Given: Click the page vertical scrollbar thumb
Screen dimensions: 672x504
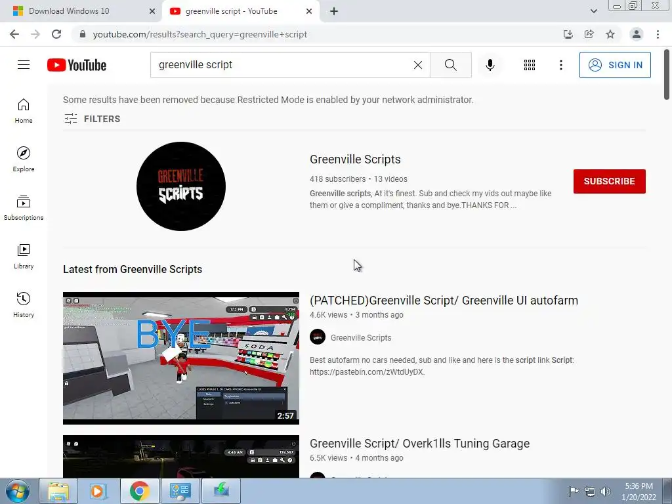Looking at the screenshot, I should click(x=667, y=75).
